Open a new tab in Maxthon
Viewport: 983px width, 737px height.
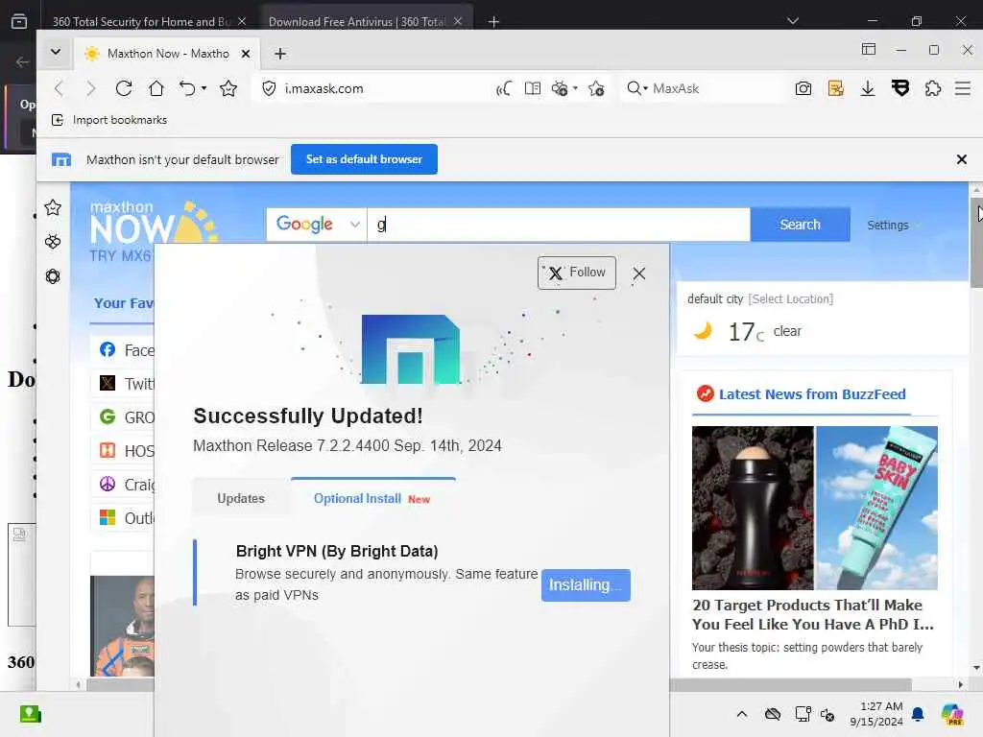(x=280, y=54)
